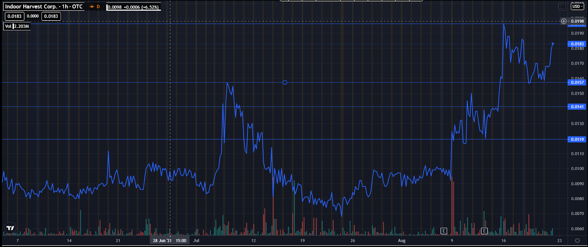
Task: Click the 23 date label on time axis
Action: 559,241
